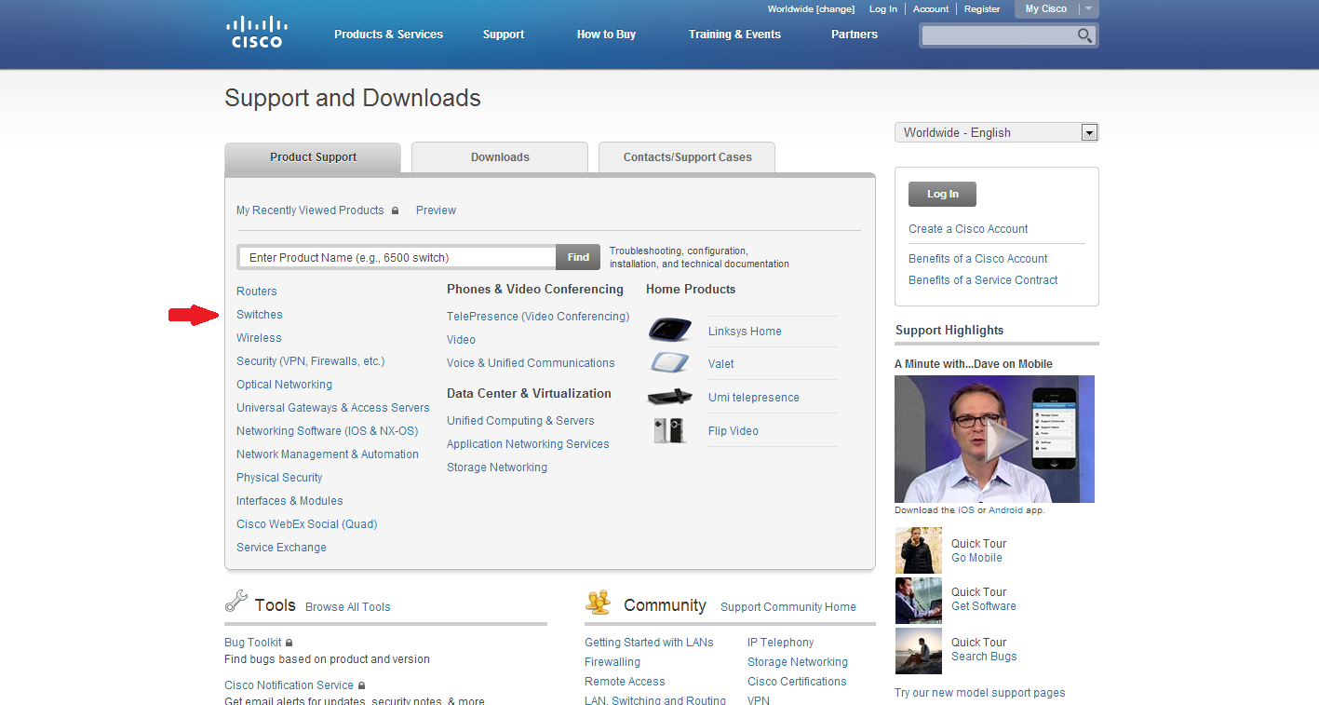Open the Cisco logo home link
Image resolution: width=1319 pixels, height=705 pixels.
[x=256, y=32]
